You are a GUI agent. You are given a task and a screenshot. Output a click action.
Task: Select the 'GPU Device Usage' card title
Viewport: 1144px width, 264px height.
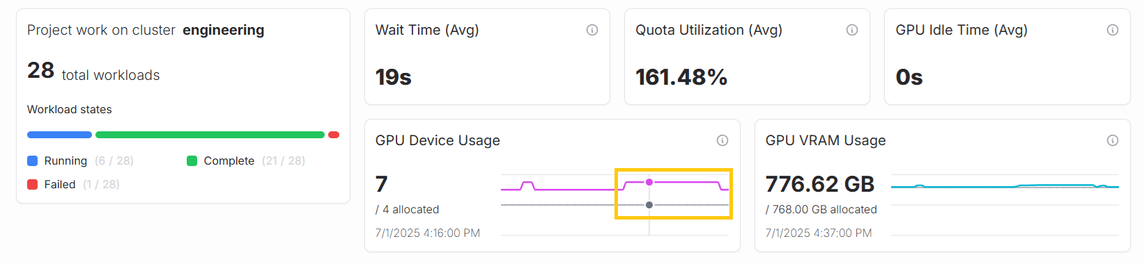[438, 140]
